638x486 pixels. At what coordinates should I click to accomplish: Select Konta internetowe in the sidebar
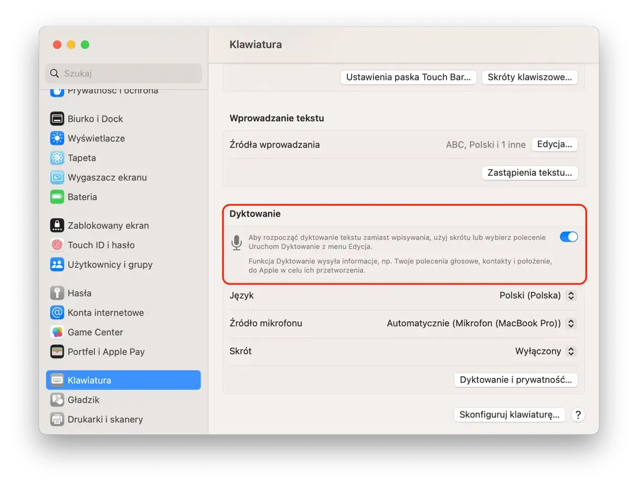point(57,313)
